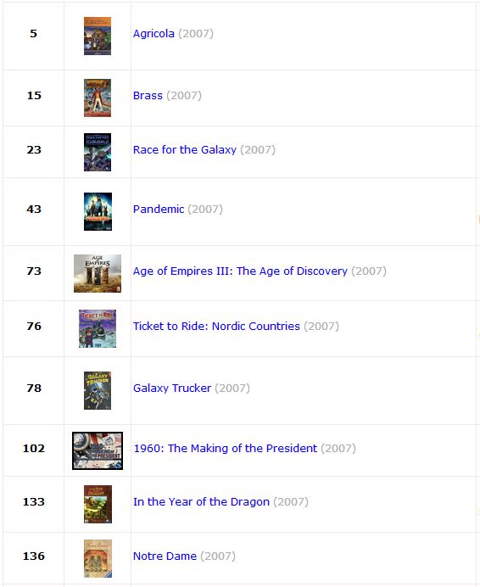Select the Galaxy Trucker cover thumbnail
The image size is (480, 587).
(x=98, y=390)
